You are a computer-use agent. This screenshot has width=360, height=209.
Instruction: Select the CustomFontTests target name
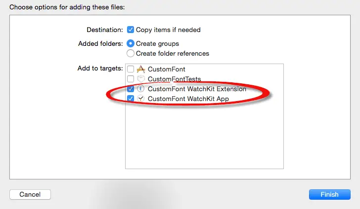pyautogui.click(x=175, y=79)
